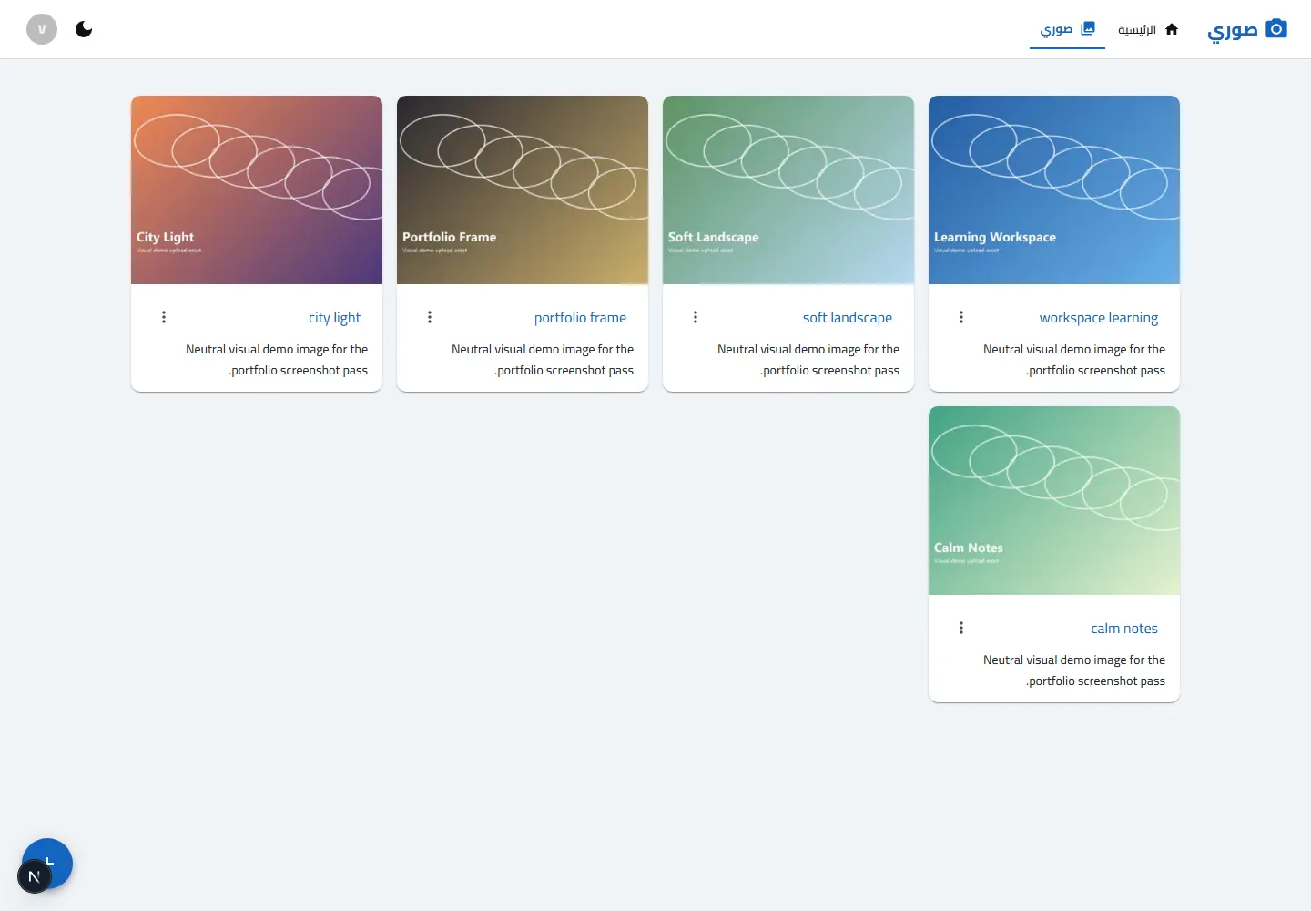Select the صوري photos tab
The height and width of the screenshot is (911, 1311).
click(1067, 29)
